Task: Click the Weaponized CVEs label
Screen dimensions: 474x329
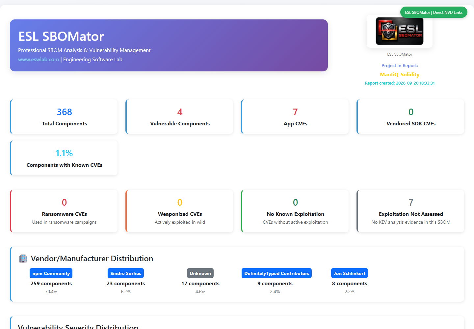Action: 180,214
